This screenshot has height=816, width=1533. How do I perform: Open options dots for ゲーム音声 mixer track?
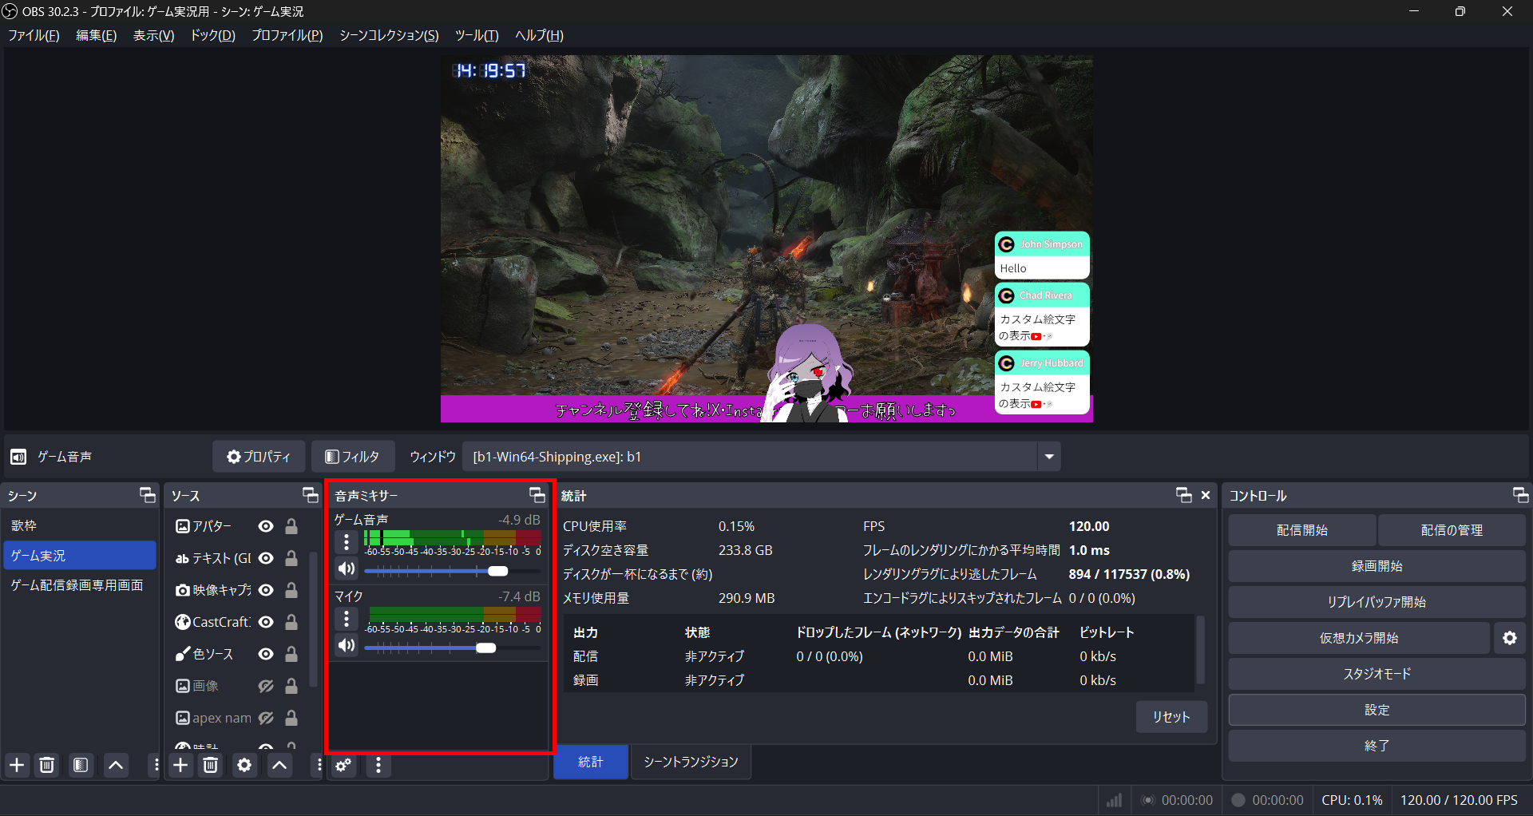pos(347,542)
